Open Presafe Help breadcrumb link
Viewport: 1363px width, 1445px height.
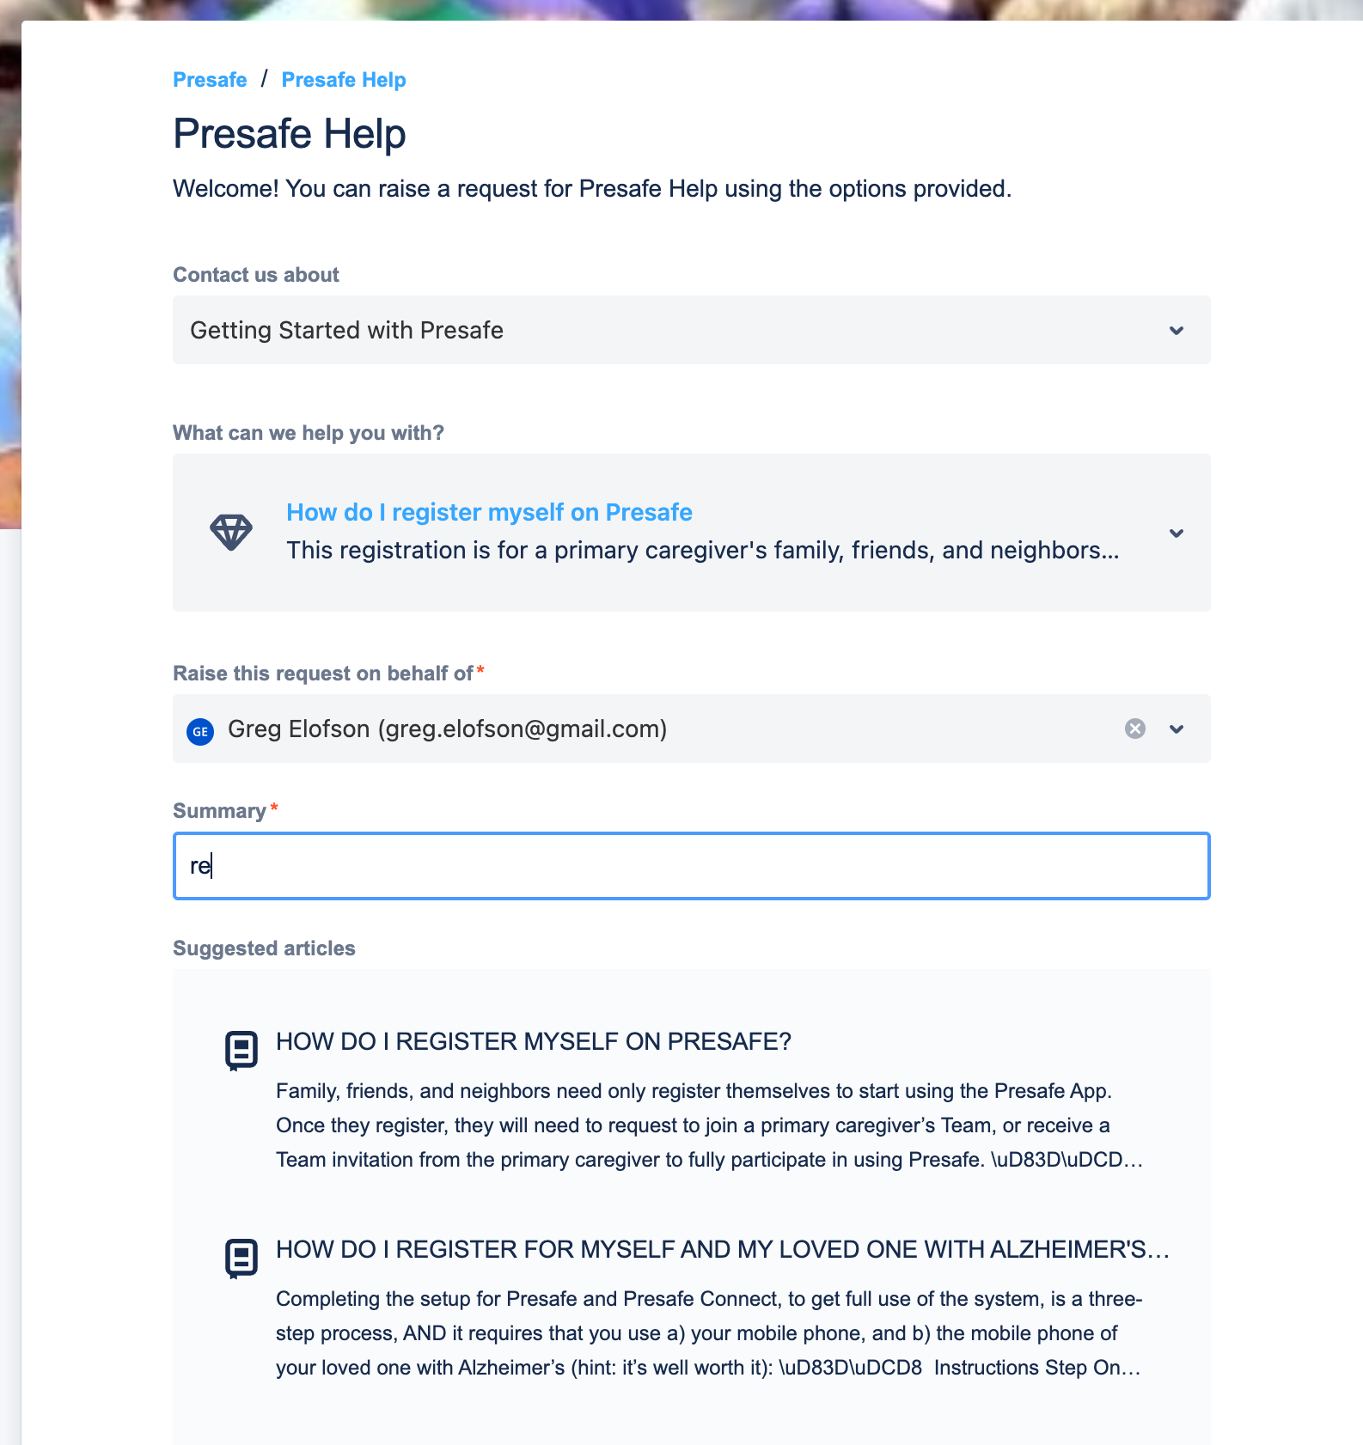(x=344, y=80)
